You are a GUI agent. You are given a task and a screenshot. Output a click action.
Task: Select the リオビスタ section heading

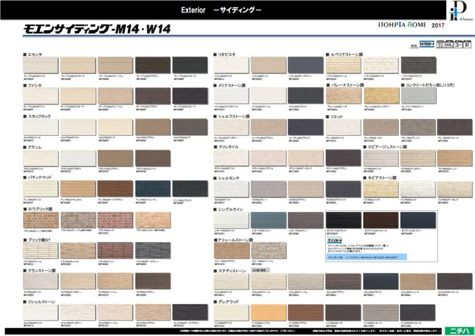click(225, 54)
